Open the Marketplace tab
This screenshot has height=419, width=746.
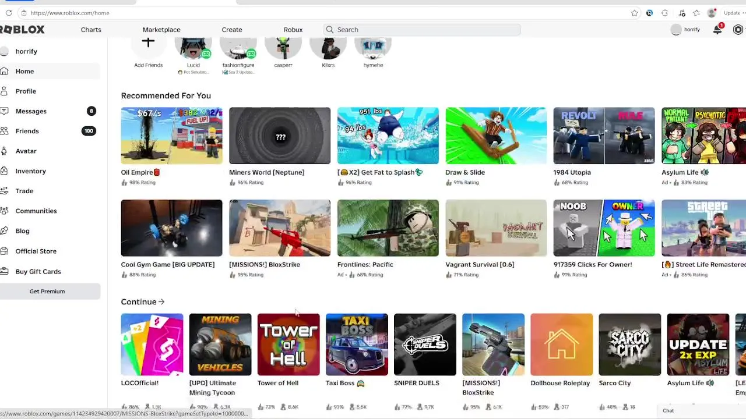(161, 30)
